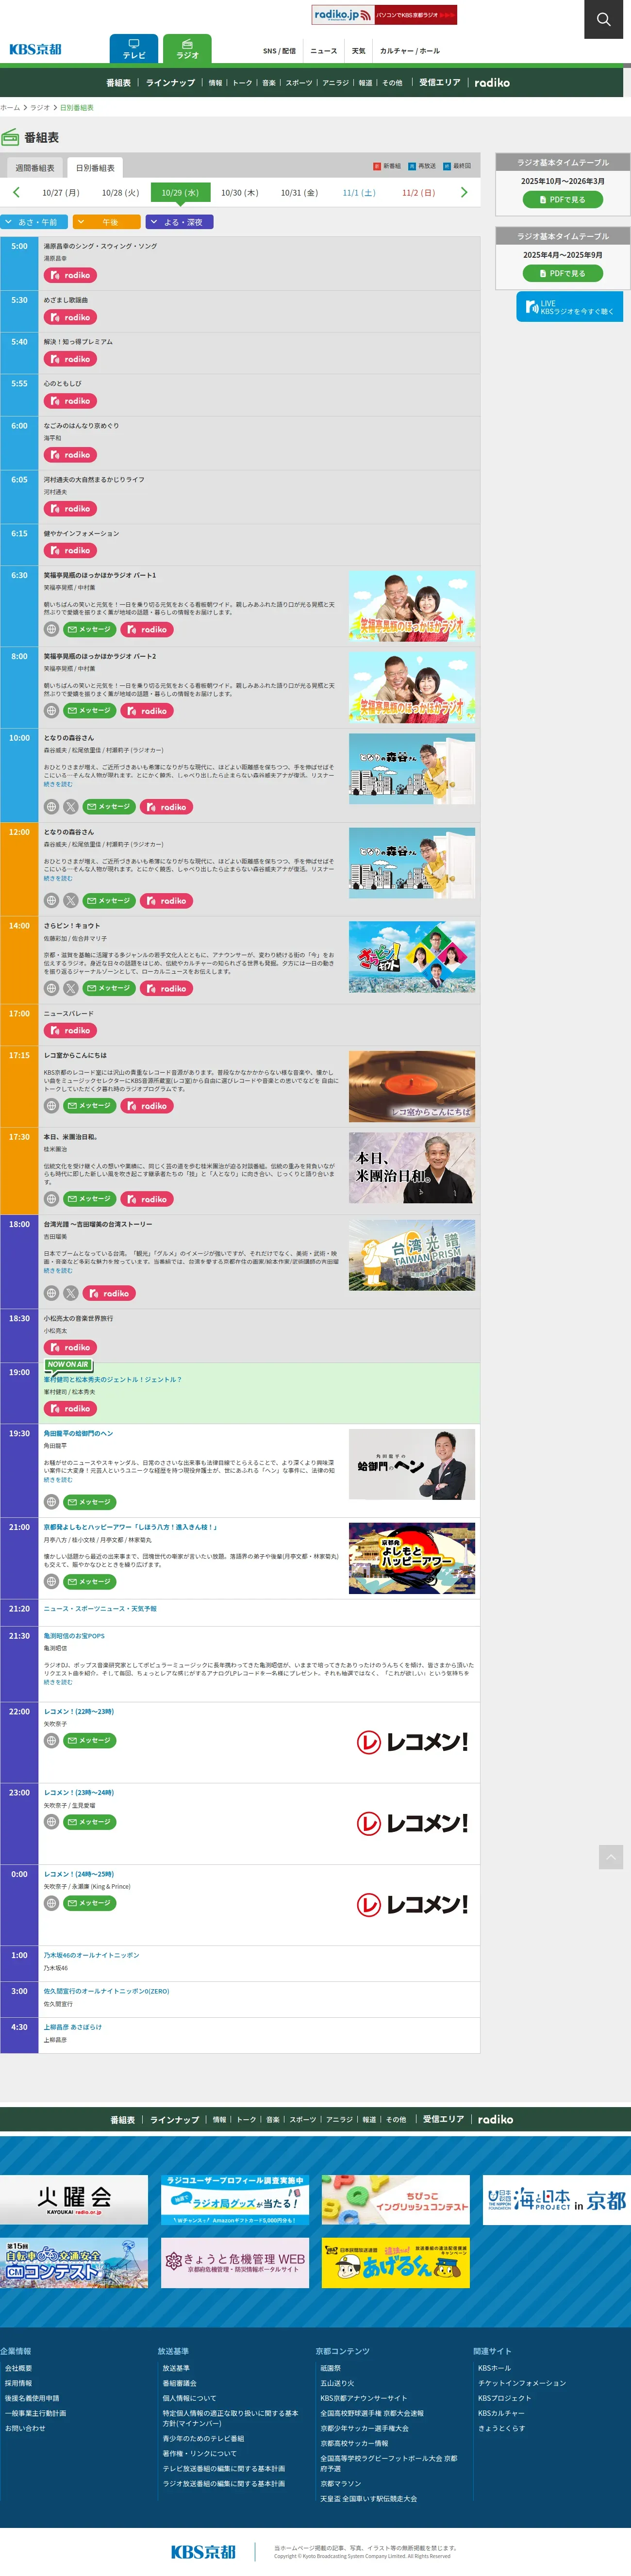Image resolution: width=631 pixels, height=2576 pixels.
Task: Open the search magnifier icon
Action: pos(603,19)
